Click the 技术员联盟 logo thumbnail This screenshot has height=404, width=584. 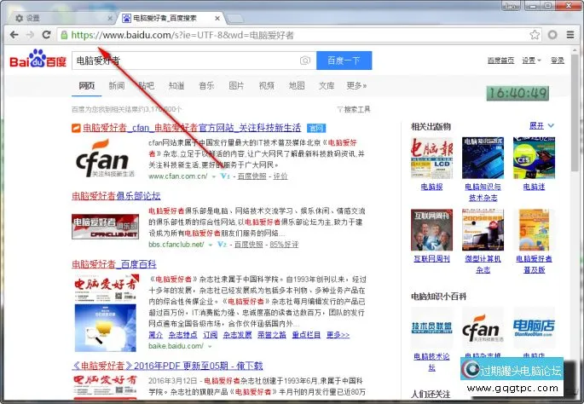[431, 327]
